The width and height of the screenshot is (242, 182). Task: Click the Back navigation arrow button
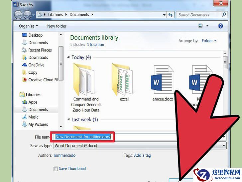coord(19,15)
